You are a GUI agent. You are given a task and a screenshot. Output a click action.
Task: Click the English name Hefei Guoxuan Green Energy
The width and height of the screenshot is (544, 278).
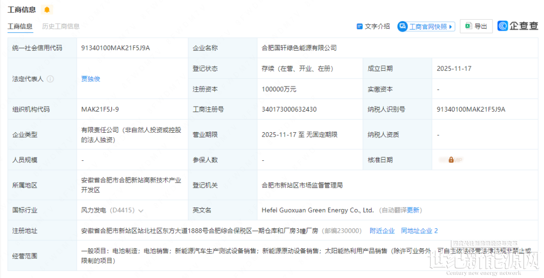(317, 210)
